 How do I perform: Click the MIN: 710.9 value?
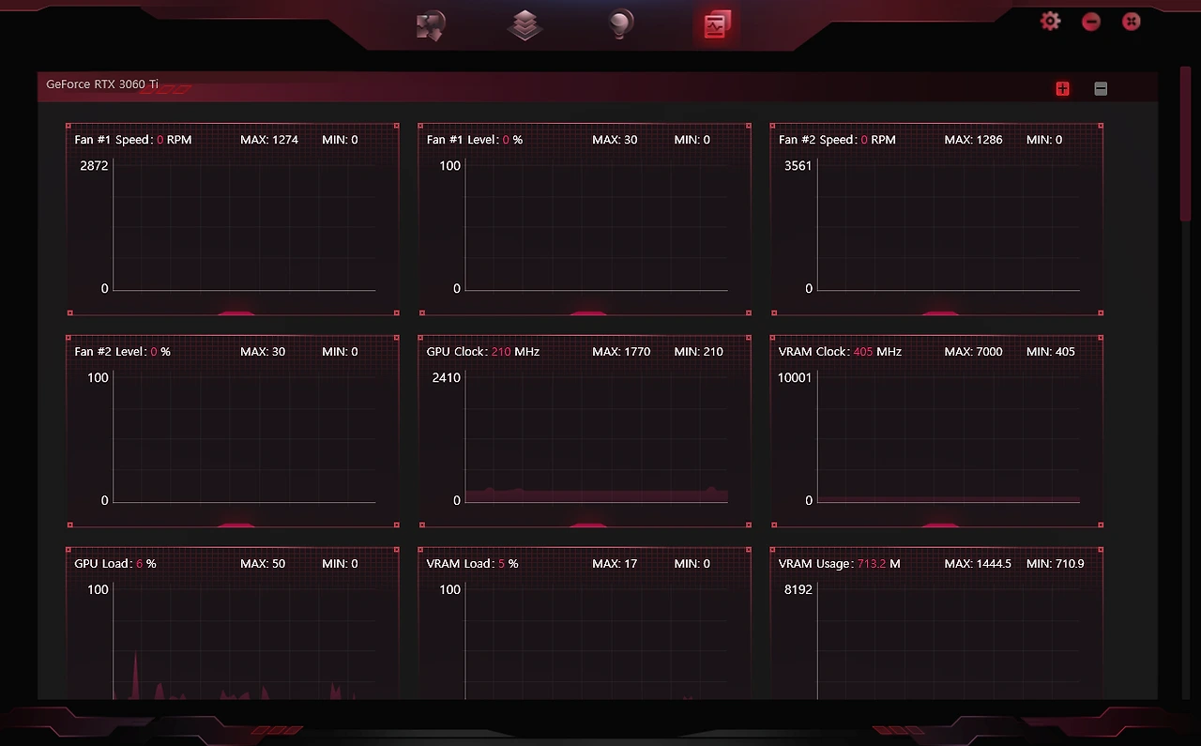tap(1056, 564)
